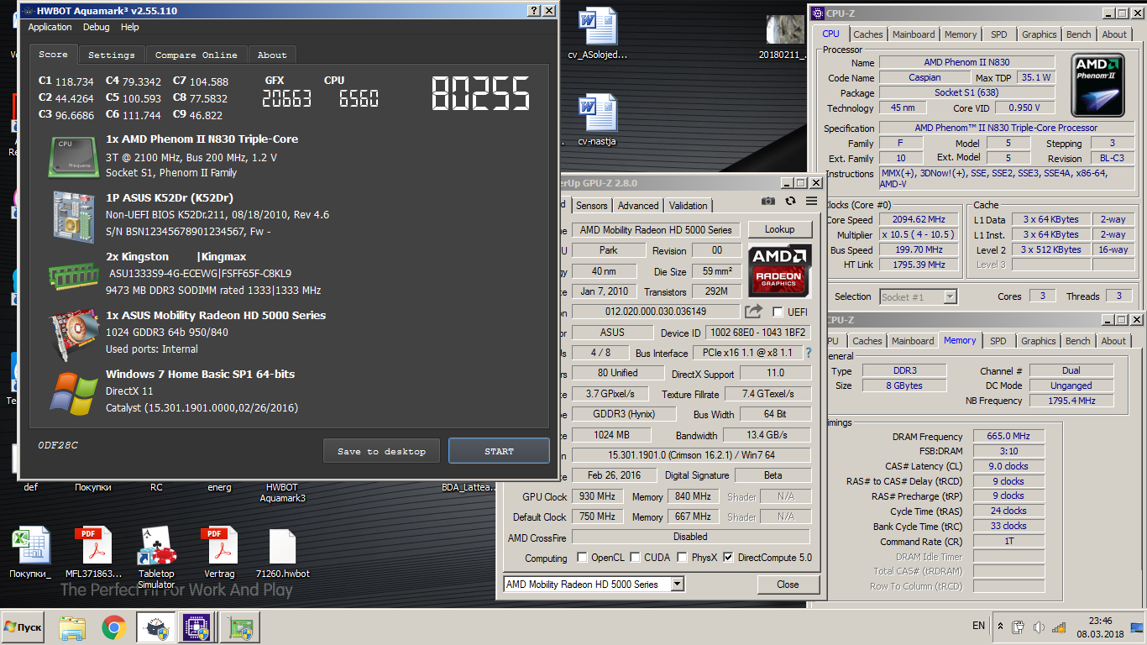Image resolution: width=1147 pixels, height=645 pixels.
Task: Toggle the PhysX checkbox
Action: click(683, 558)
